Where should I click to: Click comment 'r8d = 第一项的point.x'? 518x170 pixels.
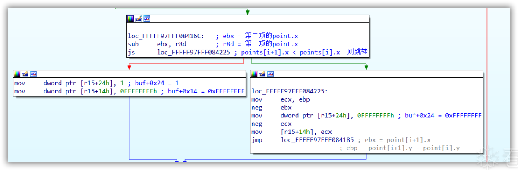click(257, 44)
